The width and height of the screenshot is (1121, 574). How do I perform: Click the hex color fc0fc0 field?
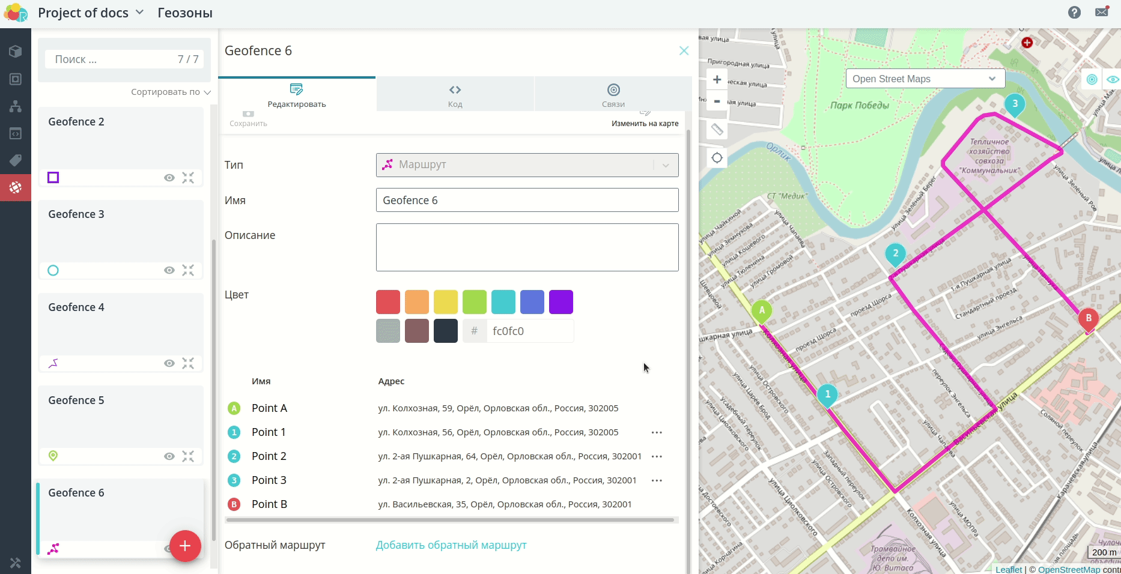[x=530, y=331]
